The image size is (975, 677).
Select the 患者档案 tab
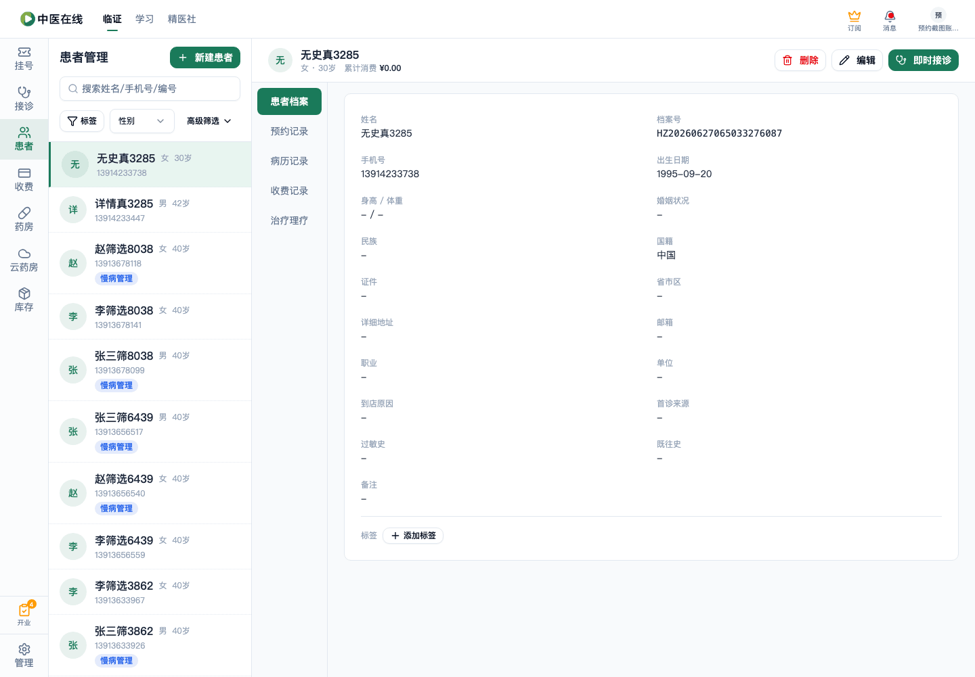(x=289, y=101)
